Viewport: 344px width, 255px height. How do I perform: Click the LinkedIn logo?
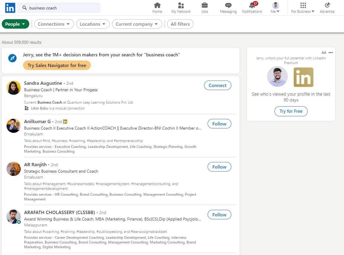coord(10,8)
